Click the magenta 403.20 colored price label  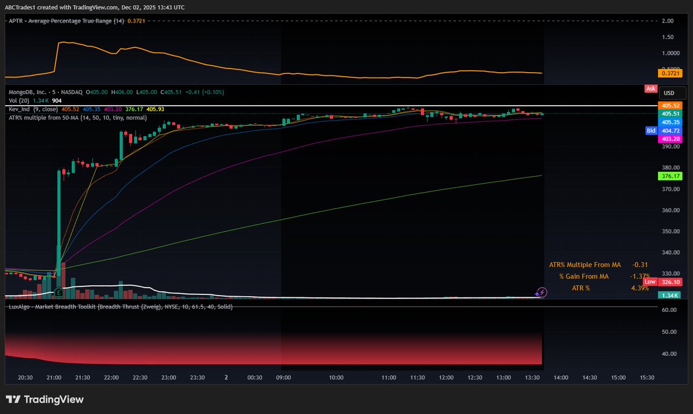click(x=669, y=139)
